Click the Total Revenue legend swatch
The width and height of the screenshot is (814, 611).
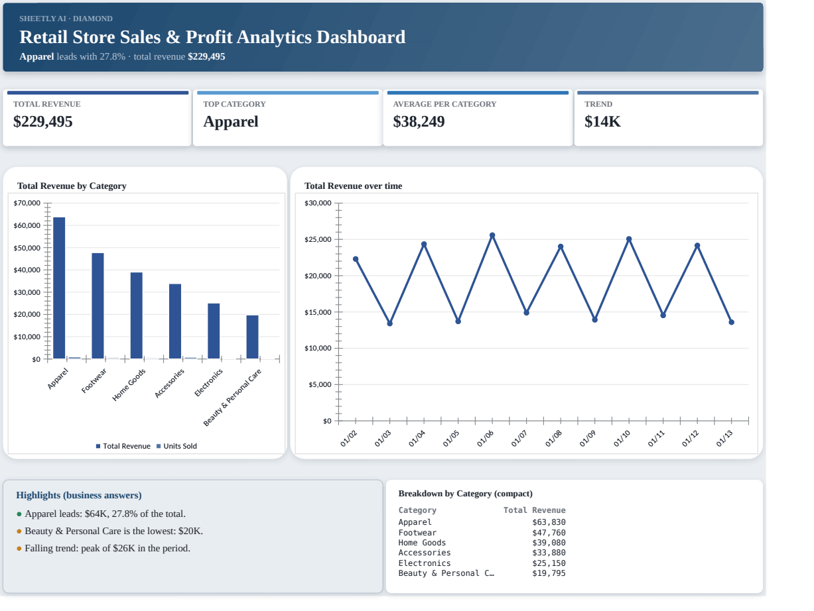98,446
